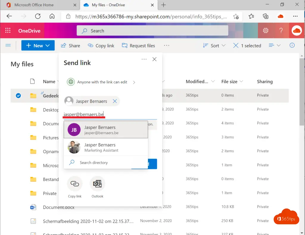Click Copy link icon in Send link dialog

tap(74, 184)
